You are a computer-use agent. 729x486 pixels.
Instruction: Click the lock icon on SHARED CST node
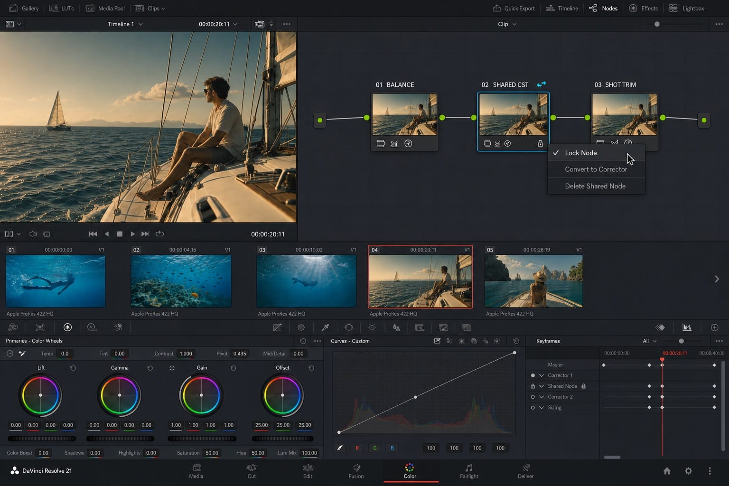pos(540,143)
